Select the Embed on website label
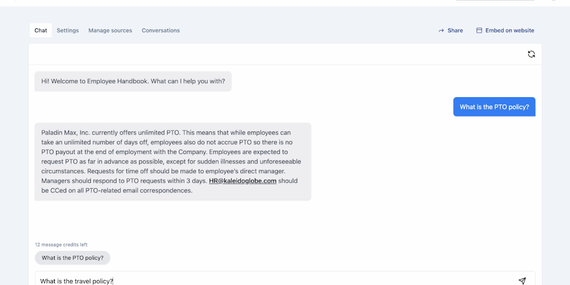 click(509, 31)
